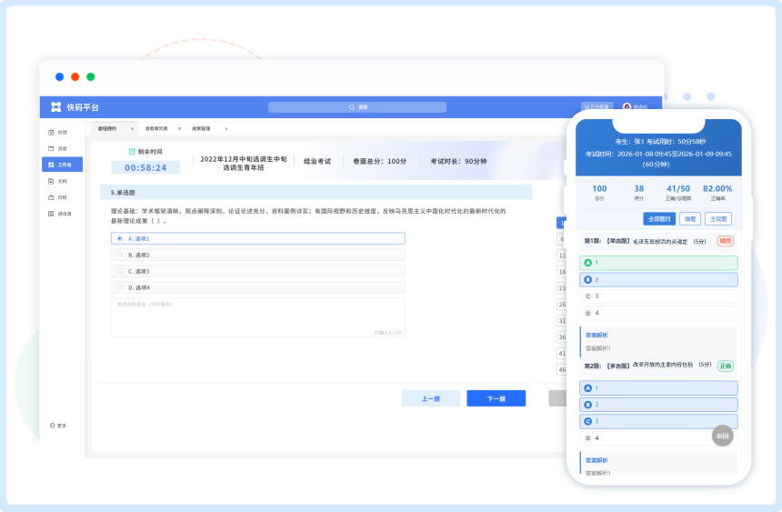Switch to the second tab in the tab bar
The height and width of the screenshot is (512, 782).
[x=156, y=128]
